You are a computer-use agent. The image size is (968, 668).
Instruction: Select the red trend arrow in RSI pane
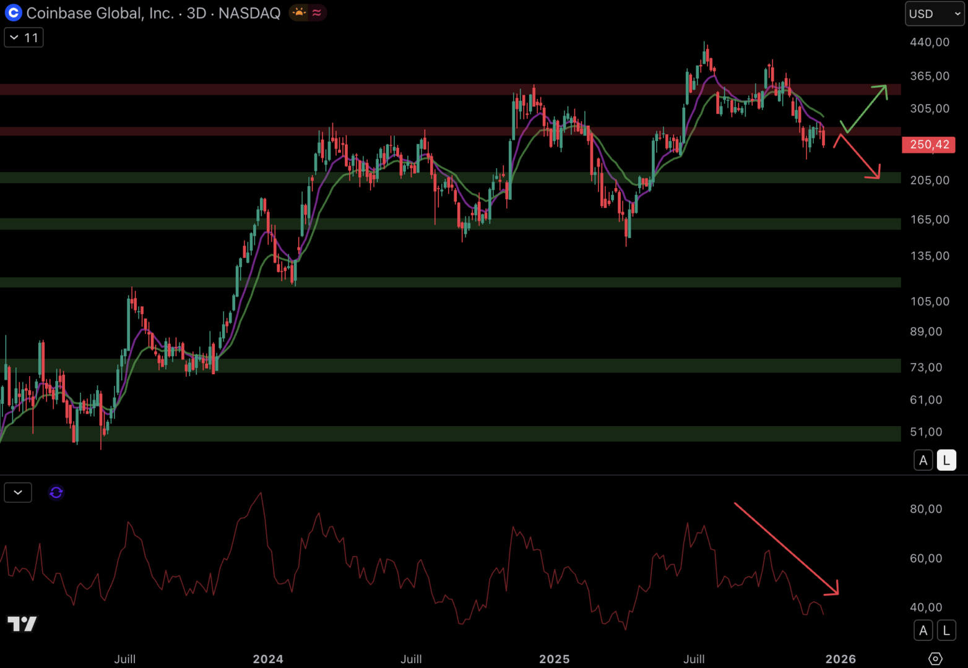click(786, 549)
